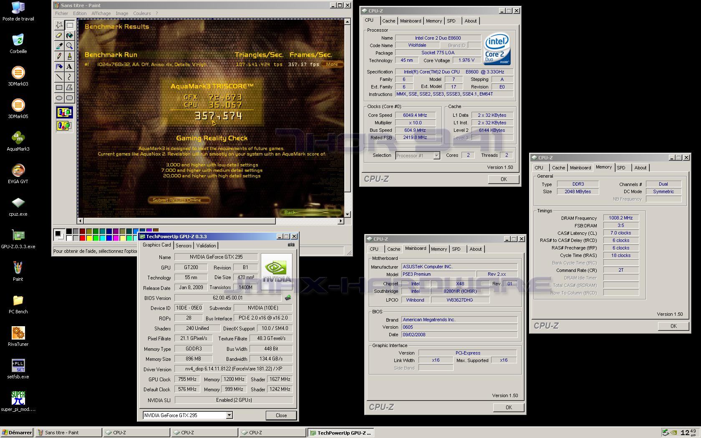
Task: Pick the Airbrush spray tool
Action: pyautogui.click(x=59, y=66)
